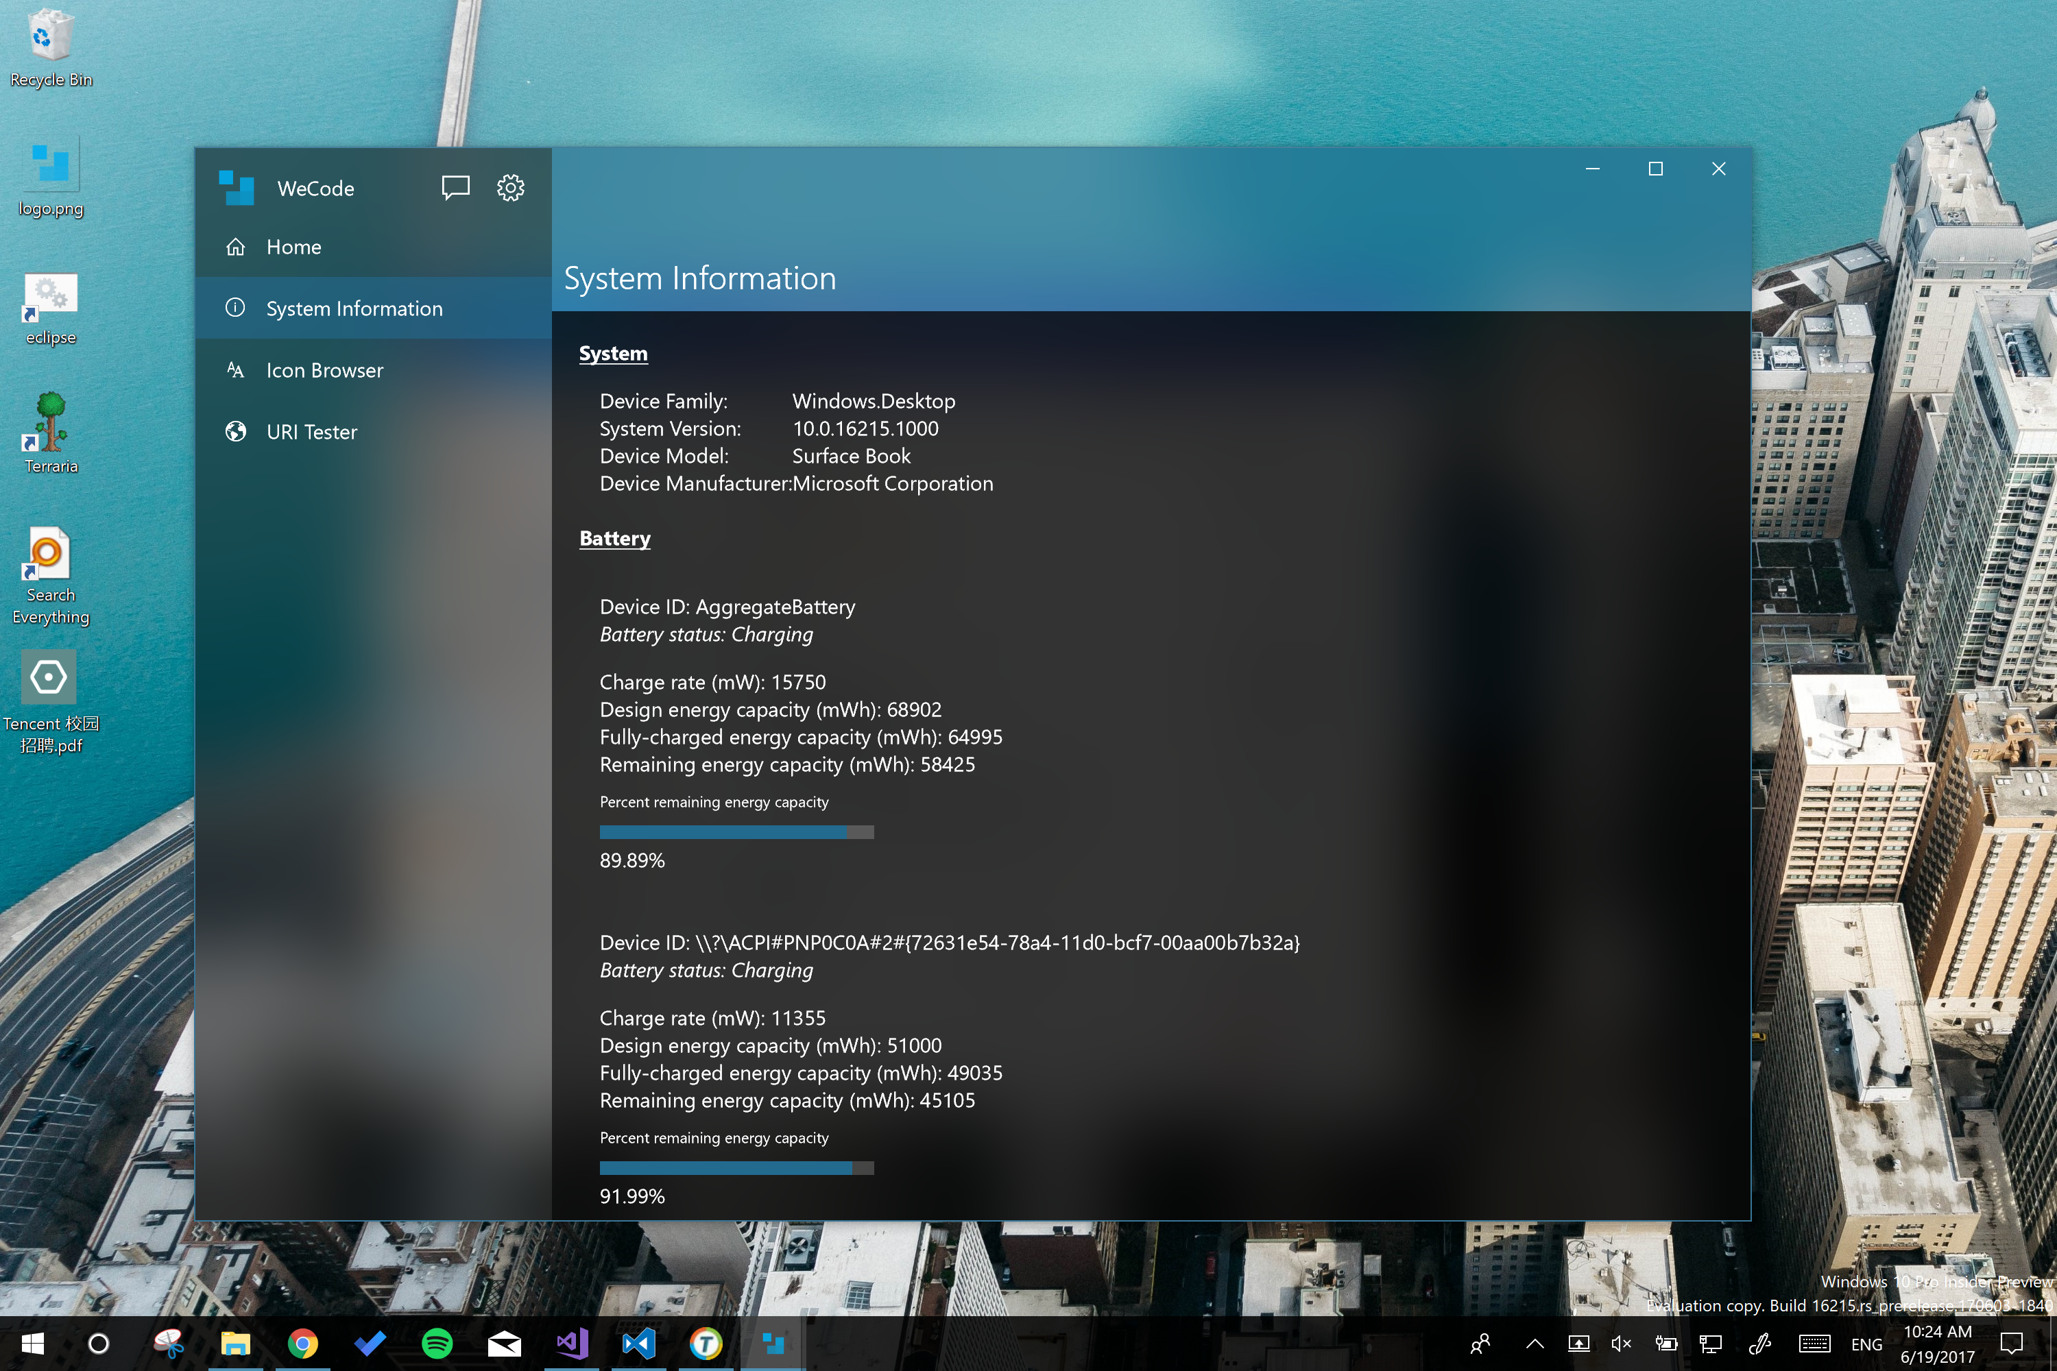
Task: Toggle muted volume icon in tray
Action: [1621, 1344]
